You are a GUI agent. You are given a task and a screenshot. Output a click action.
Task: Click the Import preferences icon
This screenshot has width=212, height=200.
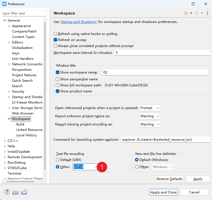pyautogui.click(x=15, y=192)
